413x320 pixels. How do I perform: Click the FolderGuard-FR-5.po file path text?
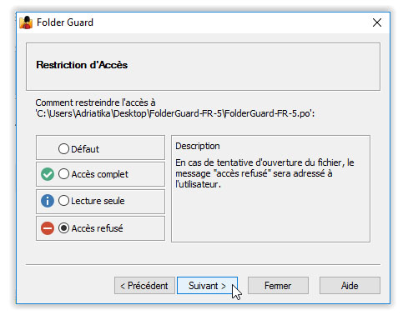click(175, 113)
